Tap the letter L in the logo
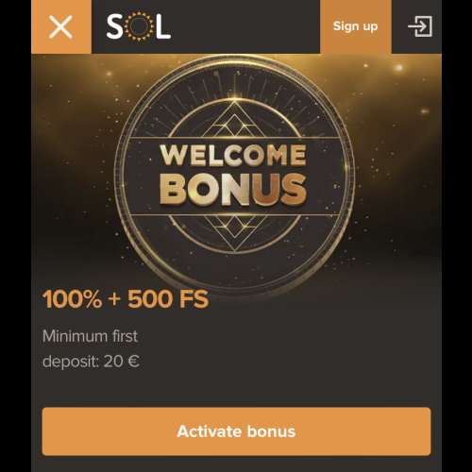This screenshot has height=472, width=472. click(x=163, y=26)
